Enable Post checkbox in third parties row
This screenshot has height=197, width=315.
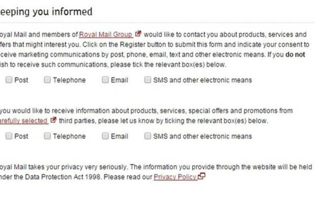click(x=9, y=136)
